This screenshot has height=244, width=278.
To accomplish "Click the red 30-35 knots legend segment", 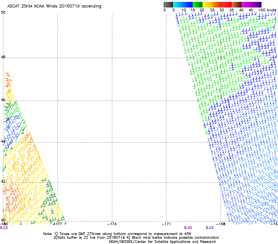I will [x=227, y=5].
